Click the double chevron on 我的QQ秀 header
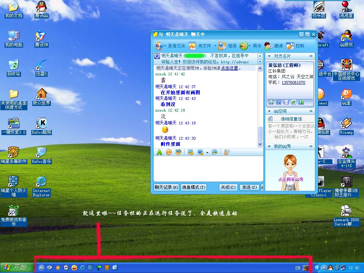The width and height of the screenshot is (364, 273). (311, 146)
